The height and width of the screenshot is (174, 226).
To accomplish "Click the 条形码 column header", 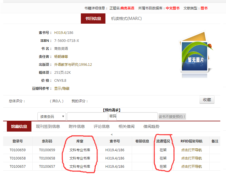I will click(x=47, y=141).
